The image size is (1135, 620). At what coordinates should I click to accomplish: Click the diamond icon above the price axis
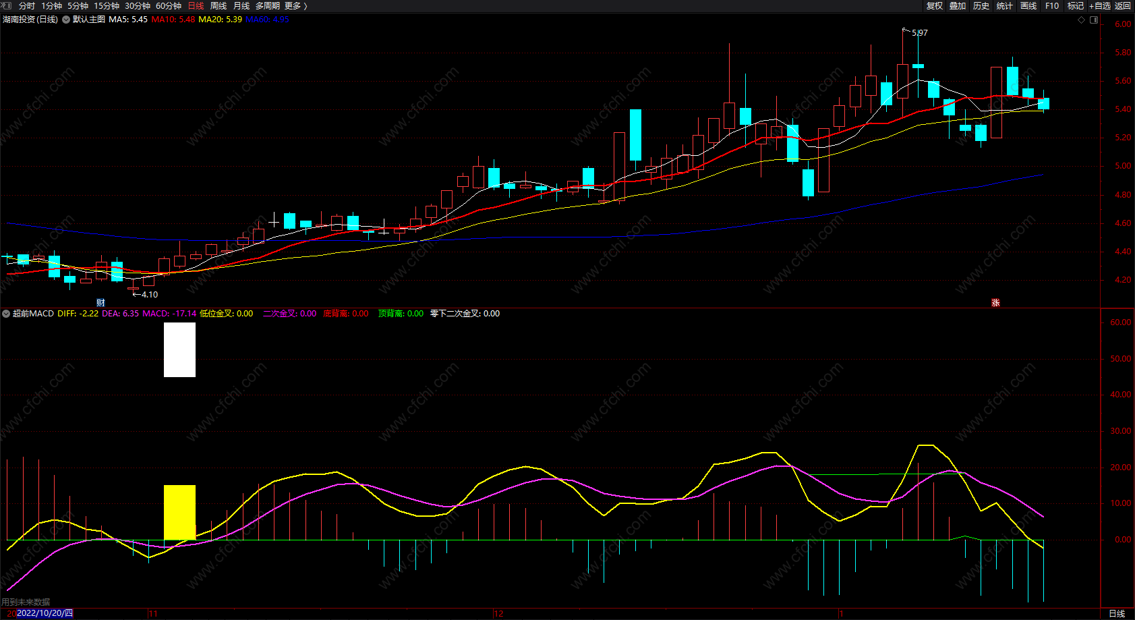point(1081,20)
